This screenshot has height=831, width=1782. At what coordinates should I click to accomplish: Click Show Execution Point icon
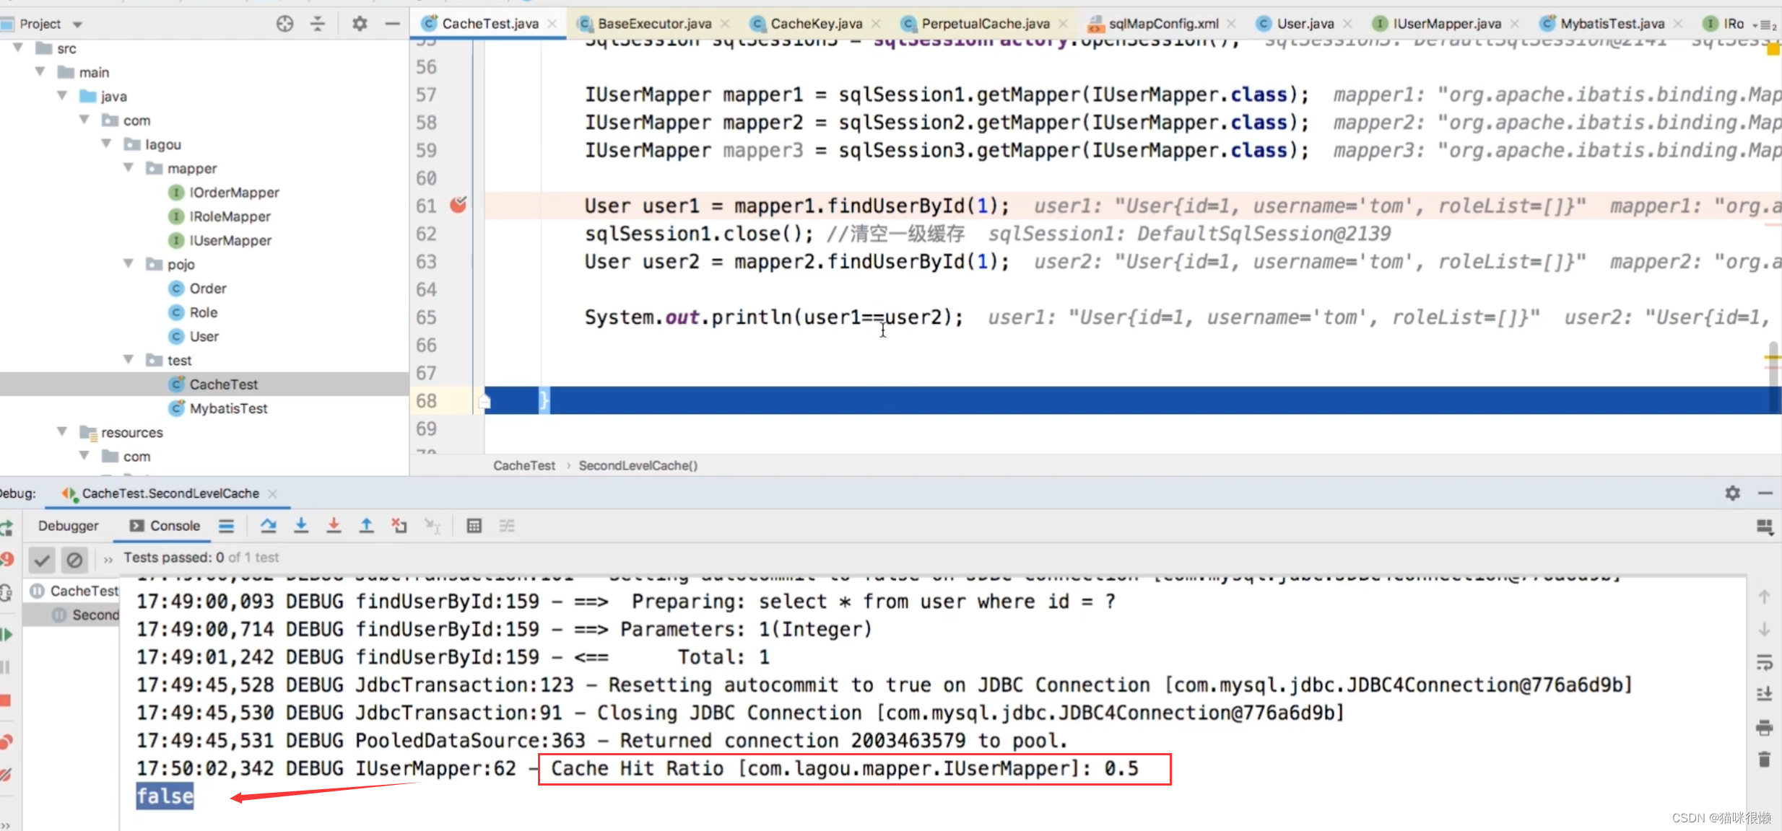pyautogui.click(x=227, y=526)
